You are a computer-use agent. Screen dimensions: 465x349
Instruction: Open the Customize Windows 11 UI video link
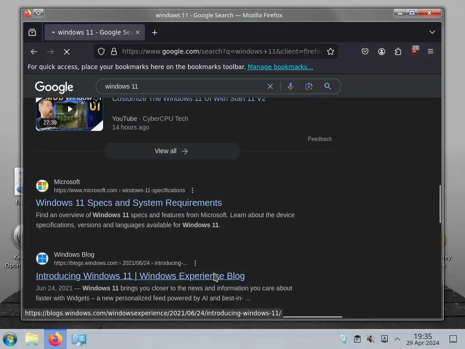point(188,99)
